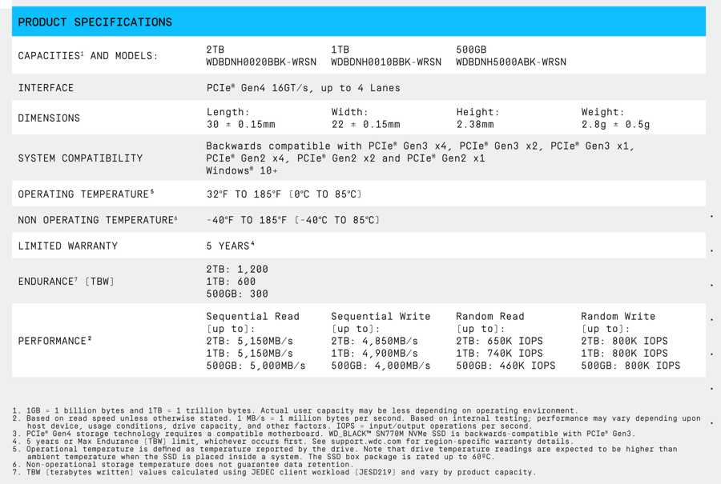
Task: Click endurance value "2TB: 1,200"
Action: [237, 269]
